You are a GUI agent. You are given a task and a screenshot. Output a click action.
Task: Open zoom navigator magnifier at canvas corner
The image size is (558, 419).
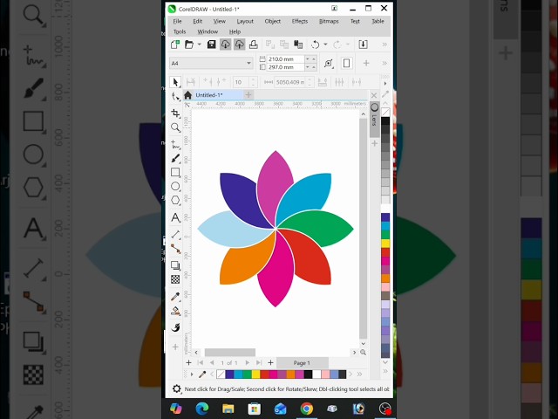363,352
